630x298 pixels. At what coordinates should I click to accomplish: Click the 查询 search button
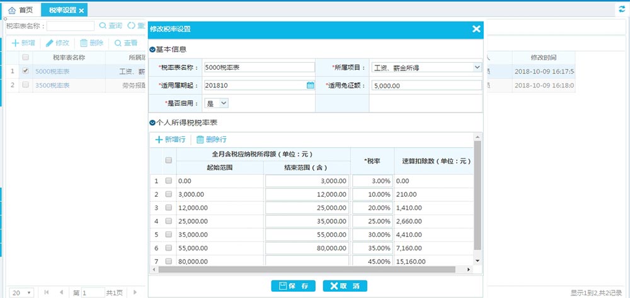110,26
